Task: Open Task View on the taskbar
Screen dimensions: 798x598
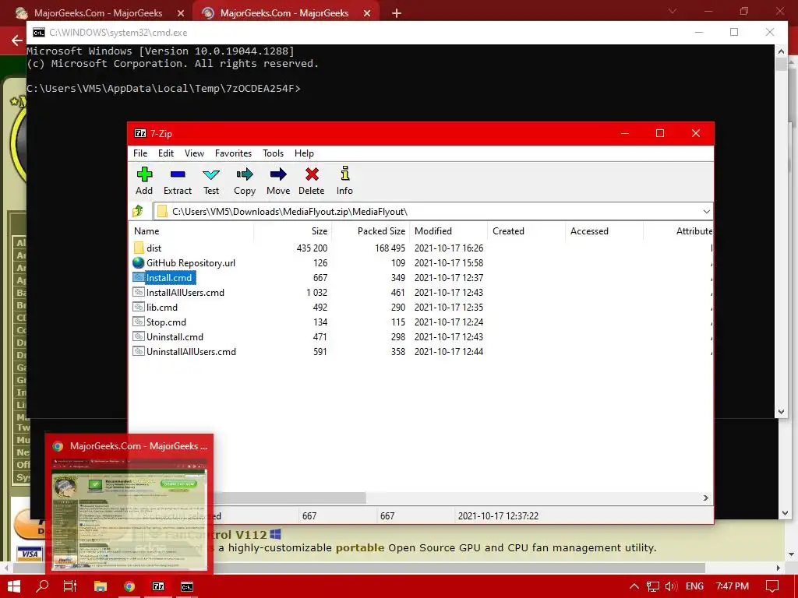Action: pos(69,586)
